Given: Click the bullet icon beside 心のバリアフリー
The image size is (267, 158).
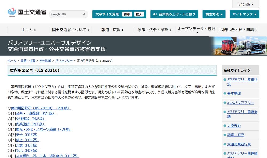Looking at the screenshot, I should [225, 103].
